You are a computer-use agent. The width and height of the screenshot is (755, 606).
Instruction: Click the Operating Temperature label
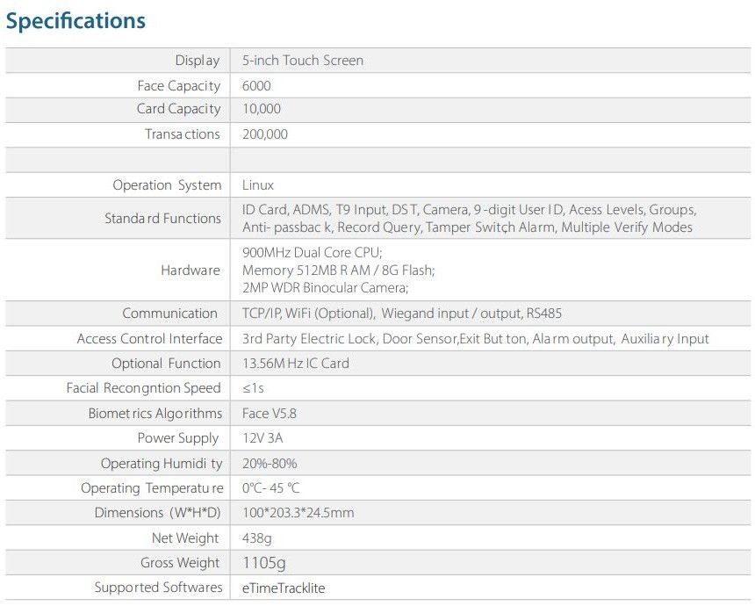pyautogui.click(x=152, y=488)
